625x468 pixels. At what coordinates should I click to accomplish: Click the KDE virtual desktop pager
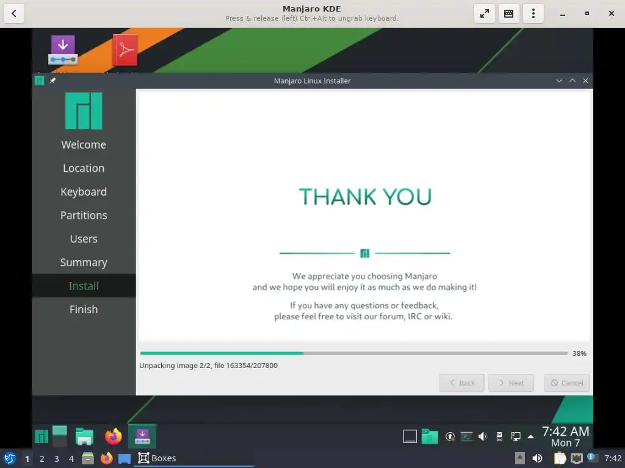(60, 436)
